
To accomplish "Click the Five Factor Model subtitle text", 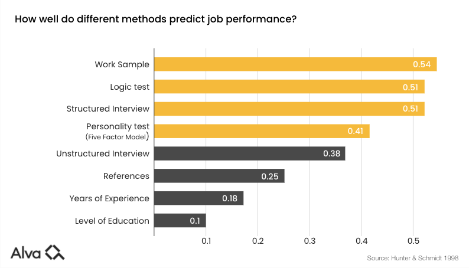I will 116,137.
